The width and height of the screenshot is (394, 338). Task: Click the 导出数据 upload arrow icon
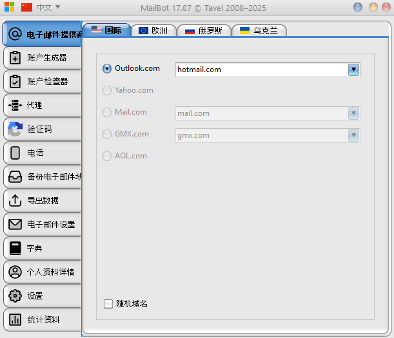coord(15,200)
